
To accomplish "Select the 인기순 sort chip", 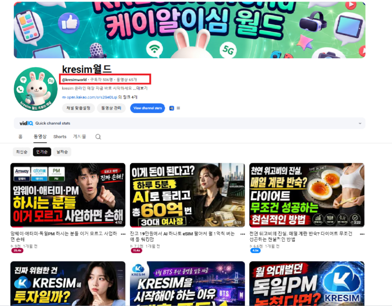I will point(42,152).
